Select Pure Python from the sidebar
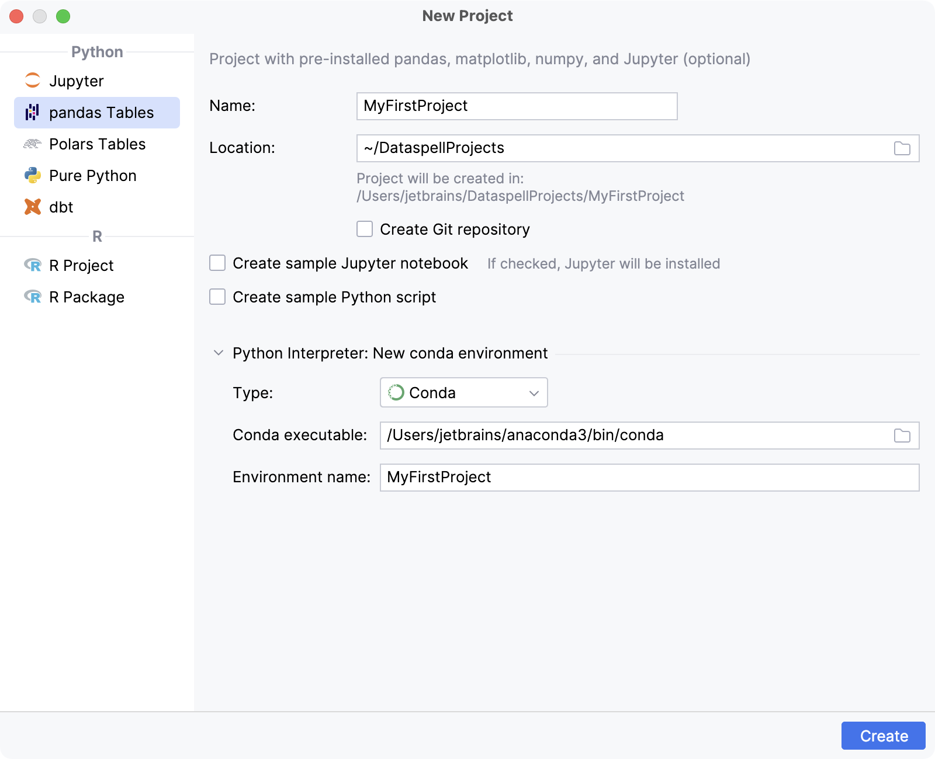The width and height of the screenshot is (935, 759). coord(92,175)
